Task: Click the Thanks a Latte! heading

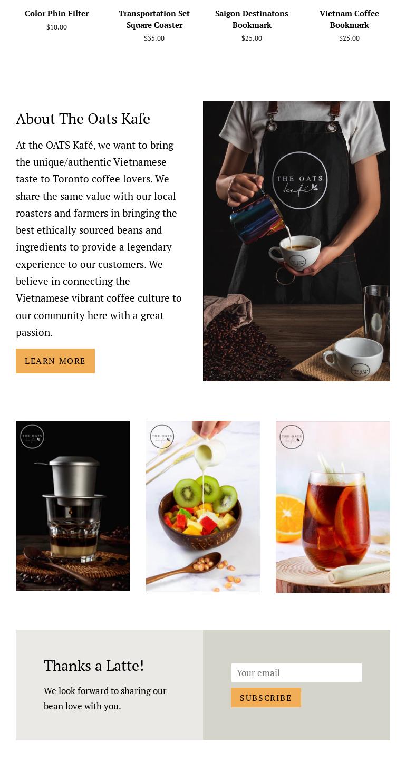Action: (94, 666)
